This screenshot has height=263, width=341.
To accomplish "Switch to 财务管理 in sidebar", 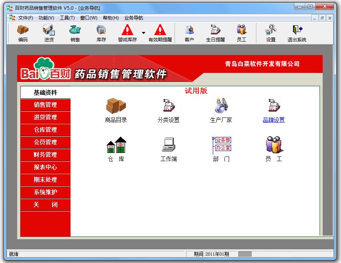I will click(x=46, y=155).
